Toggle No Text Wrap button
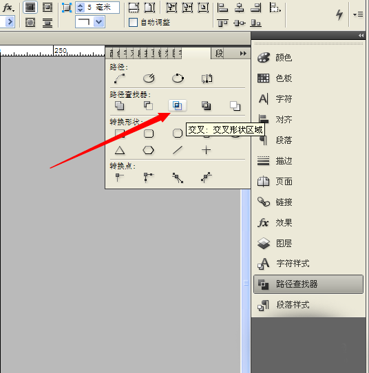Screen dimensions: 369x373 pyautogui.click(x=30, y=8)
